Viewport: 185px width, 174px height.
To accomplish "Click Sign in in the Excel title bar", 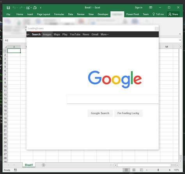I will coord(139,7).
